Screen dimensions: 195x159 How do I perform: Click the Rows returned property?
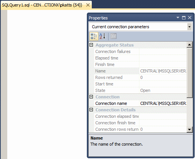point(138,77)
